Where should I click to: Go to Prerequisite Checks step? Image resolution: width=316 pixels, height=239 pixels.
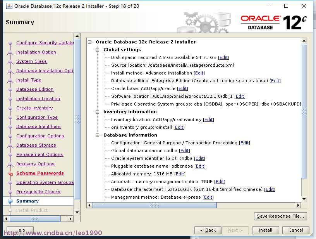[x=38, y=192]
